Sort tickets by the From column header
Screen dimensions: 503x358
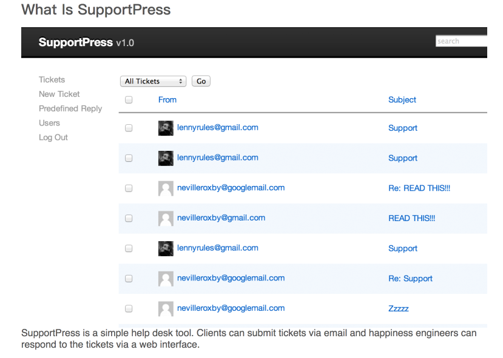pyautogui.click(x=167, y=100)
